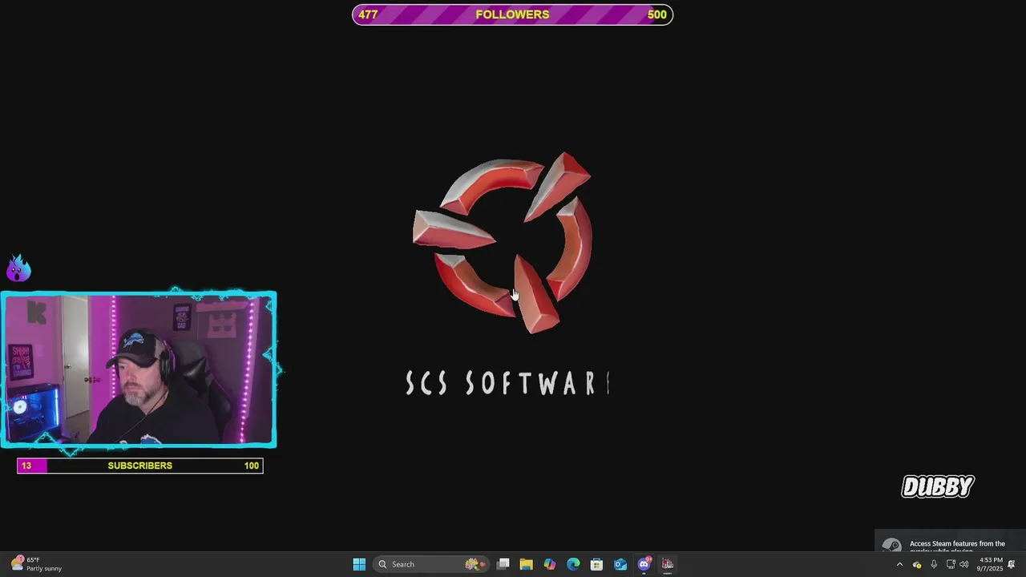Click the speaker volume tray icon

click(963, 564)
